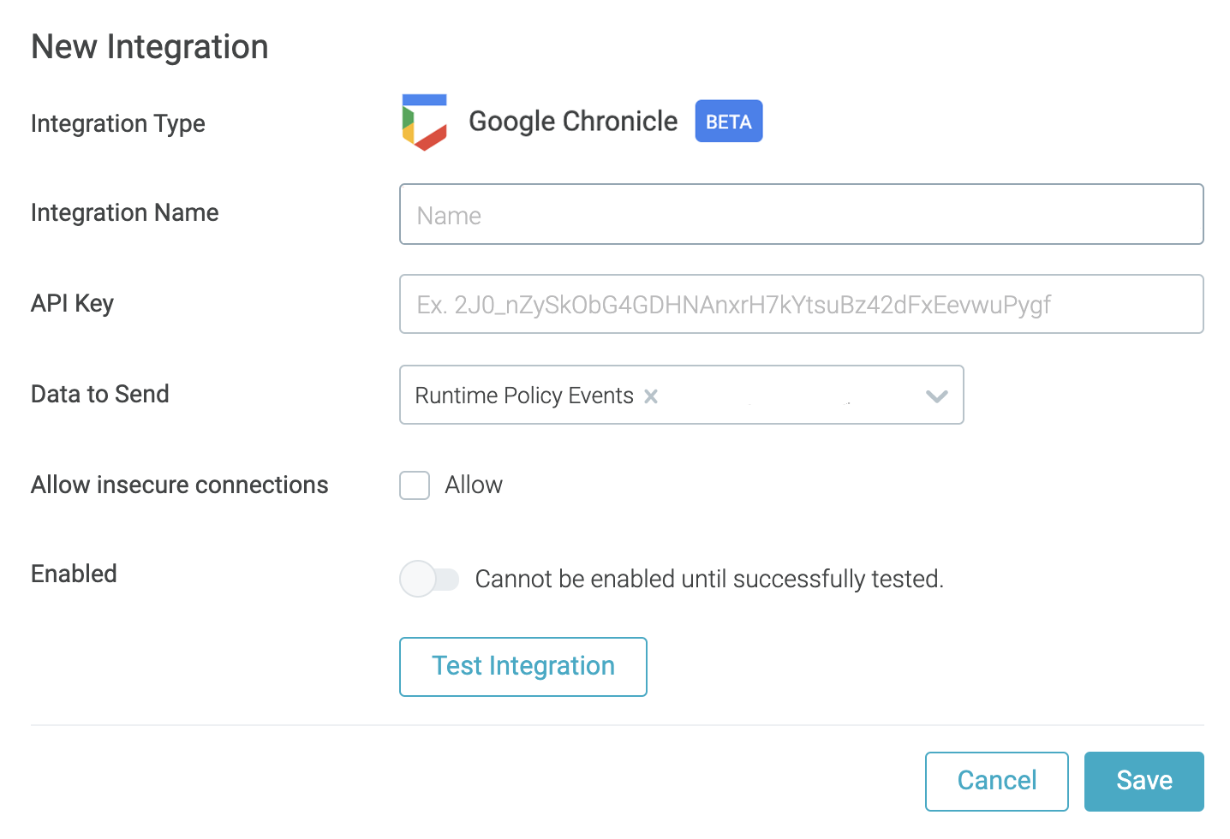Click the Allow insecure connections label
Screen dimensions: 1230x839
[180, 485]
